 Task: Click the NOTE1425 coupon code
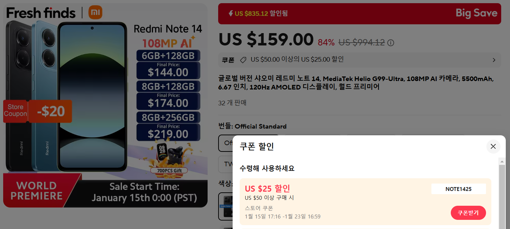(459, 189)
